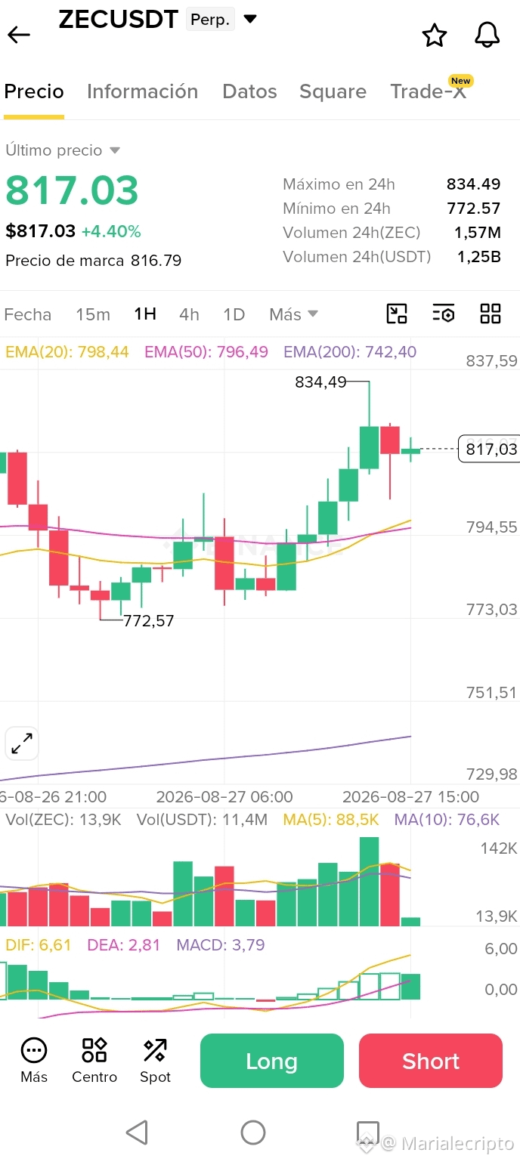Tap EMA(50): 796,49 indicator label

pos(206,351)
